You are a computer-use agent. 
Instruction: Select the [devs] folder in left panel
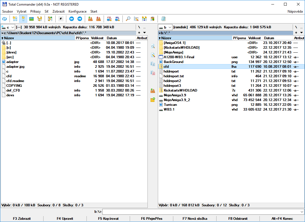point(74,52)
